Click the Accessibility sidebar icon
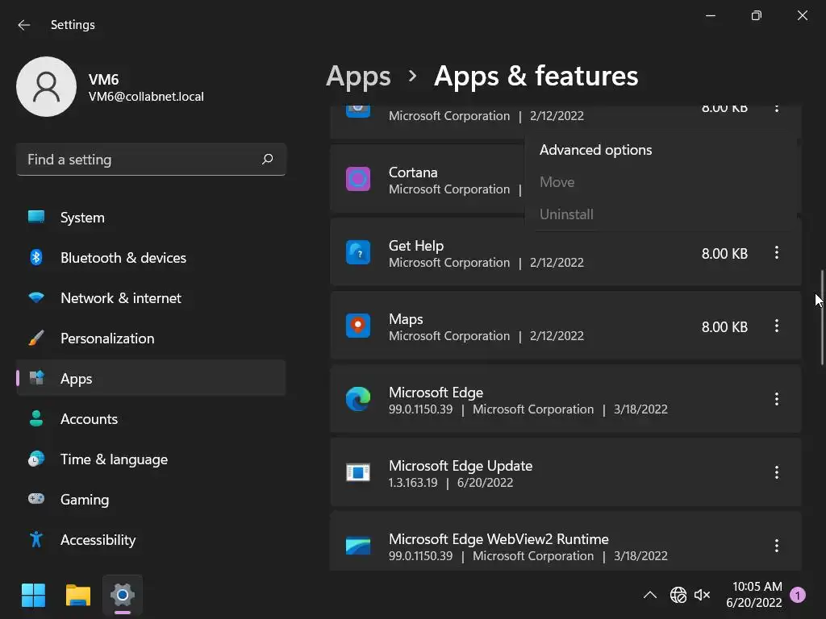This screenshot has height=619, width=826. click(36, 539)
